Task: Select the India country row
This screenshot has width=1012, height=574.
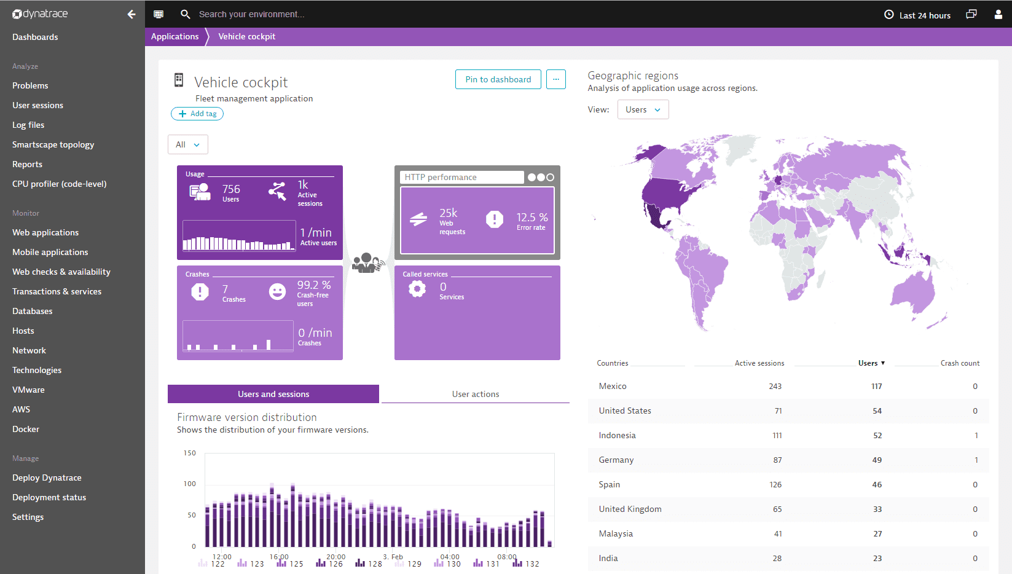Action: click(x=788, y=558)
